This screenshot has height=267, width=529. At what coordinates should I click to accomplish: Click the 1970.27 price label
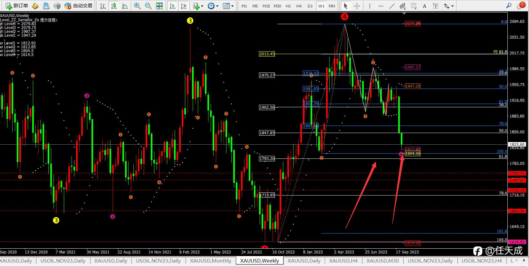(x=267, y=75)
